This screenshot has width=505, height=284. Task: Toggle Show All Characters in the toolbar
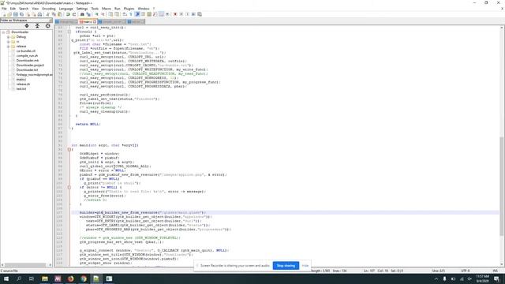[131, 14]
